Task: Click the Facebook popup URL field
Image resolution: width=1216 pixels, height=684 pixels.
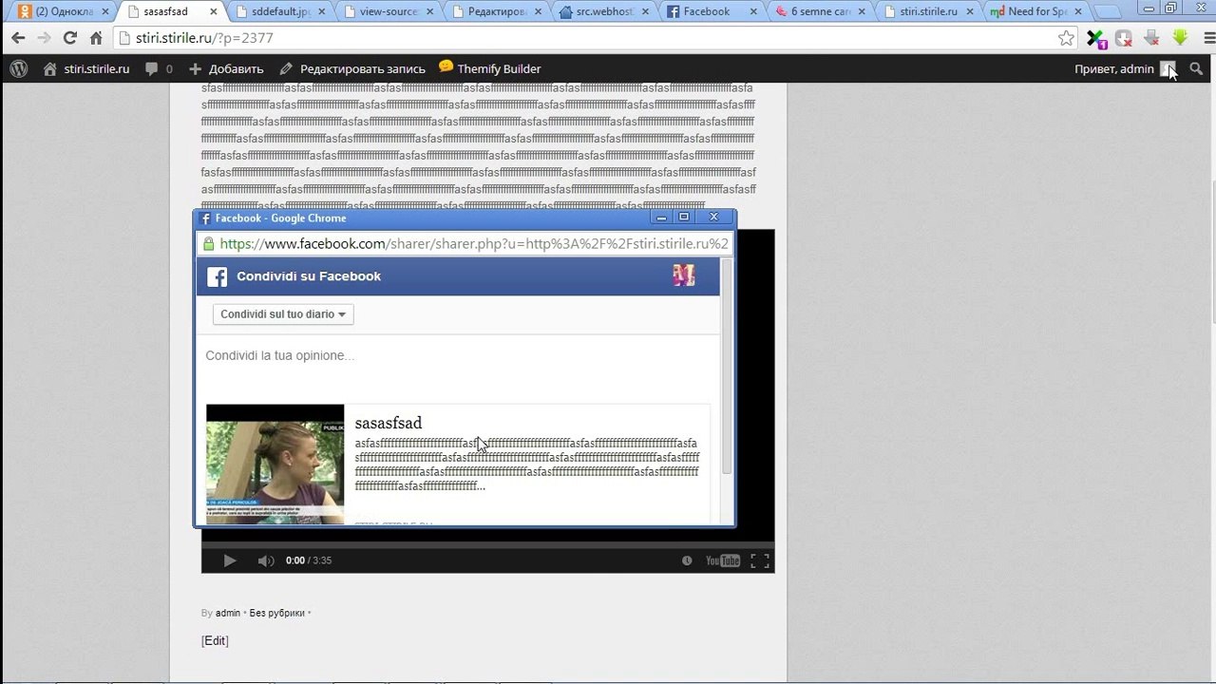Action: (x=465, y=244)
